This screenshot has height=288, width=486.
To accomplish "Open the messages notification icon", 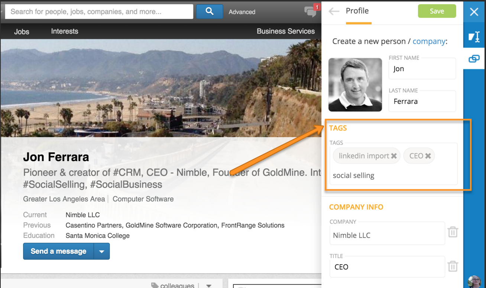I will (x=310, y=12).
